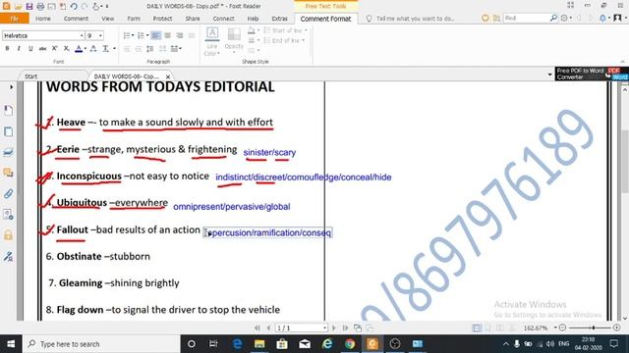Toggle Italic formatting
The image size is (629, 353).
19,48
